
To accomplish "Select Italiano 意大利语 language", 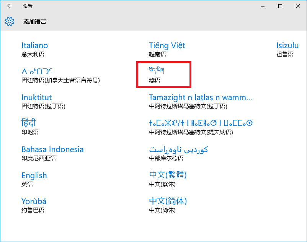I will [x=35, y=49].
